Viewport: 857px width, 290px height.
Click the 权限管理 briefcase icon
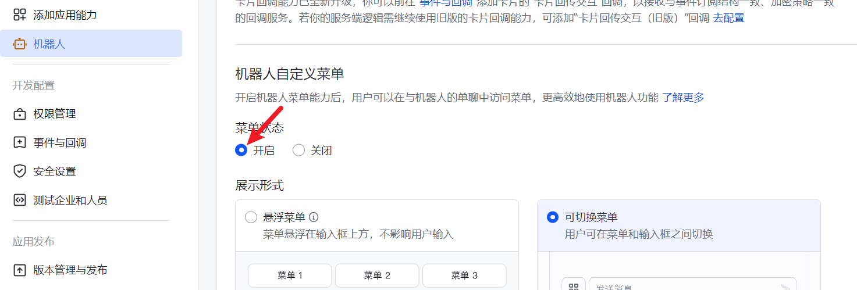coord(20,114)
